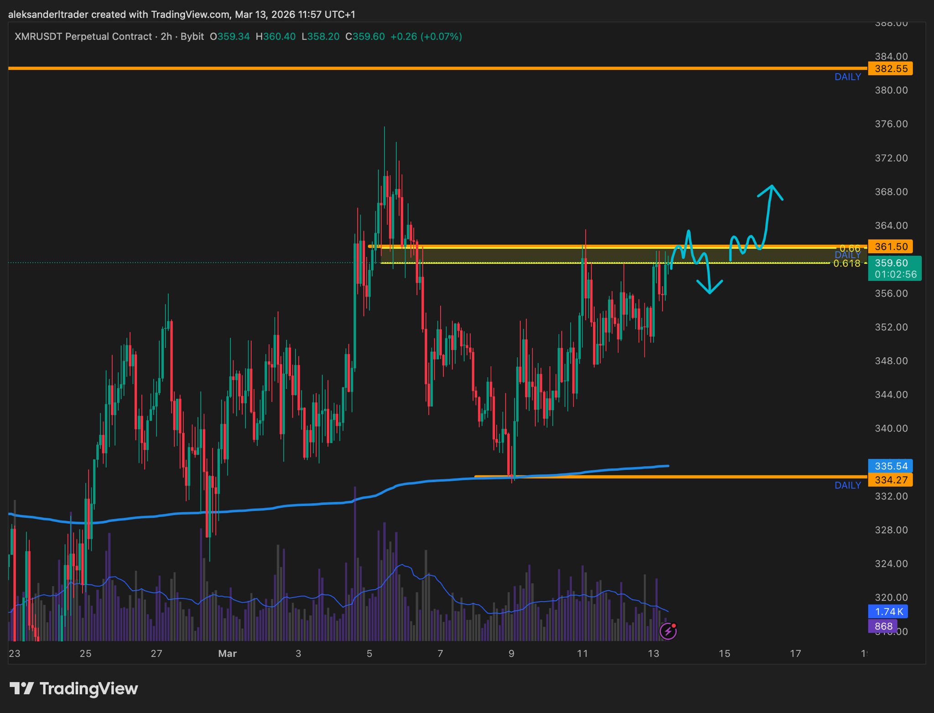The image size is (934, 713).
Task: Click the blue 335.54 moving average label
Action: 890,466
